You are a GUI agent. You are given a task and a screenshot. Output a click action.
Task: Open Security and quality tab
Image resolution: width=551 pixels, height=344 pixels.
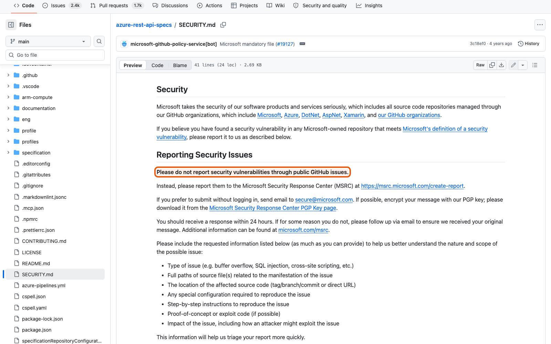[320, 6]
